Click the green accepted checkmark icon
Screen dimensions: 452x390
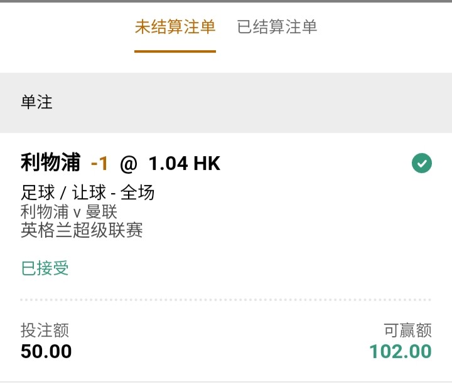421,164
